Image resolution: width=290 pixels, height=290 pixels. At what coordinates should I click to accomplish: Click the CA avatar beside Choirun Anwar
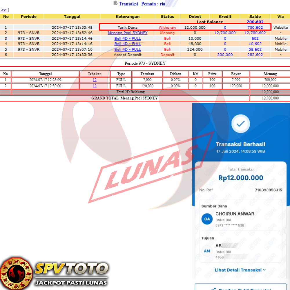pos(207,219)
